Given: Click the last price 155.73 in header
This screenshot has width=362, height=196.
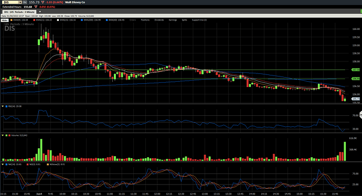Looking at the screenshot, I should coord(34,2).
